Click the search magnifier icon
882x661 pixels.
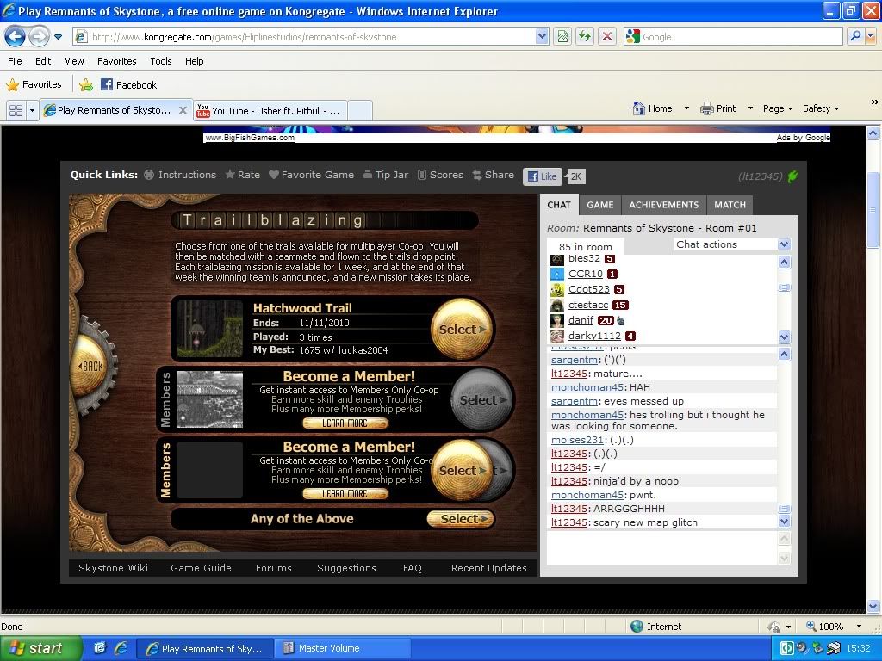(855, 36)
